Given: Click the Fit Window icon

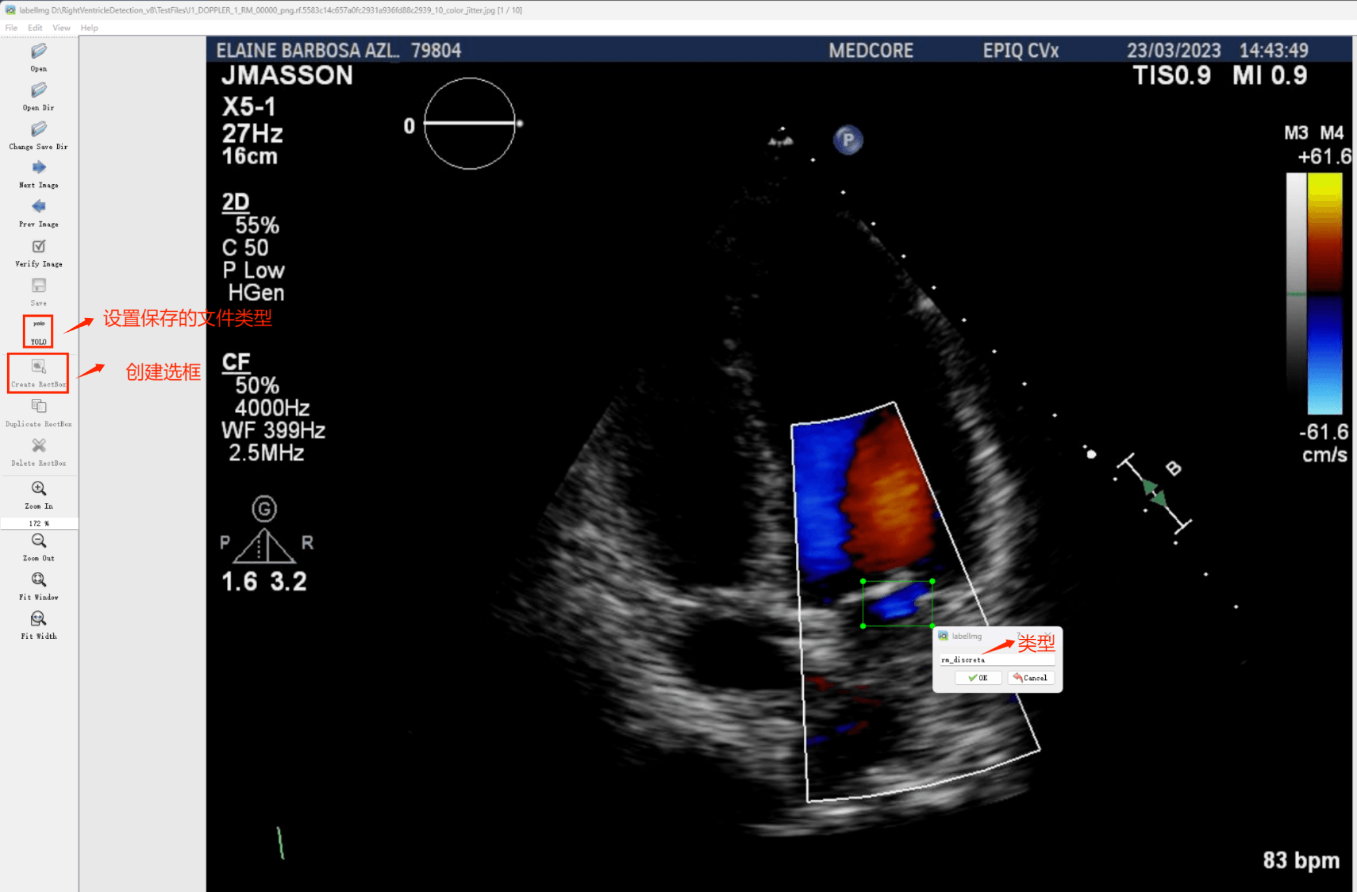Looking at the screenshot, I should (x=38, y=580).
